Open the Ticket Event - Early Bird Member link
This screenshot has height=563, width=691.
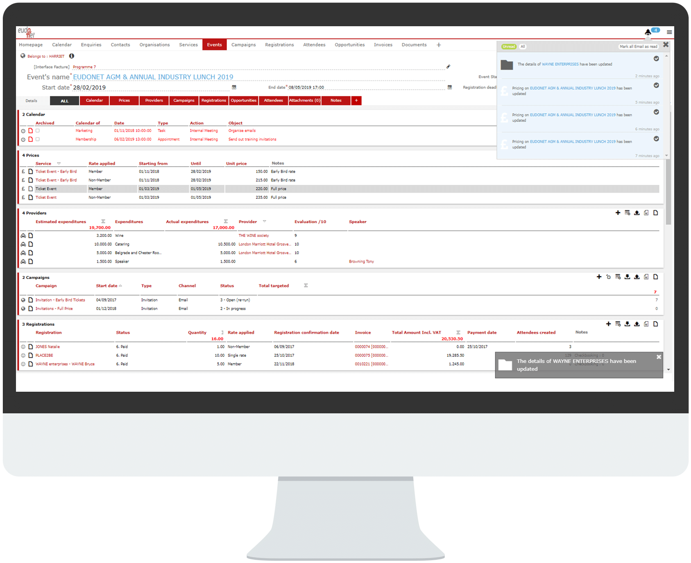point(56,172)
